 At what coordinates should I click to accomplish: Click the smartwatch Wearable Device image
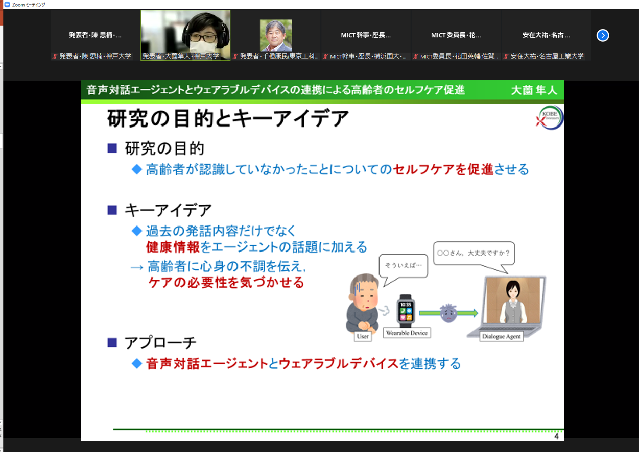[407, 310]
